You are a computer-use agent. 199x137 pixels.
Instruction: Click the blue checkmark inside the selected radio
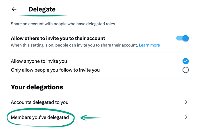(186, 61)
